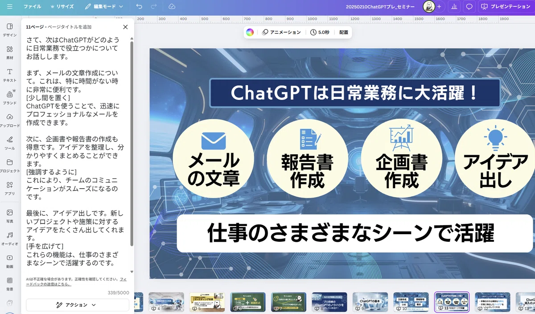The width and height of the screenshot is (535, 314).
Task: Undo the last action
Action: point(140,7)
